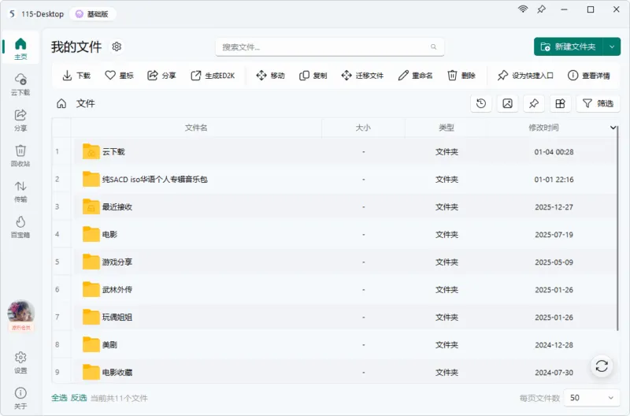Click 生成ED2K in the toolbar

(x=213, y=75)
